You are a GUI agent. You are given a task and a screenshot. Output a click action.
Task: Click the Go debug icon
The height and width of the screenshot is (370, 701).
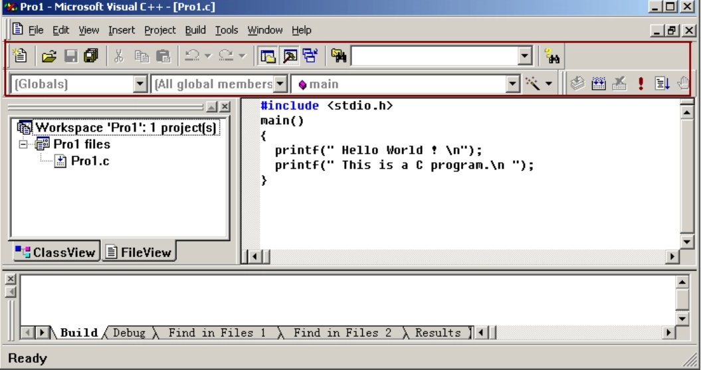pos(662,84)
